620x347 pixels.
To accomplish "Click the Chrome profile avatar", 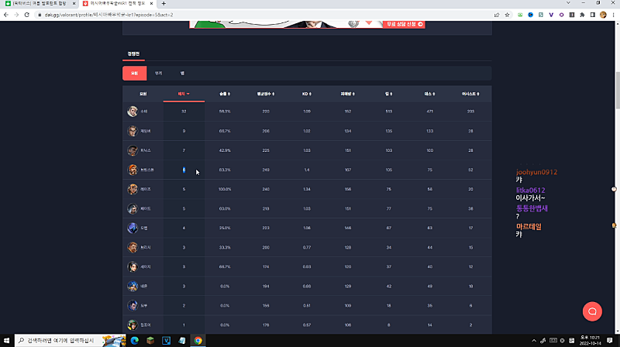I will tap(603, 15).
